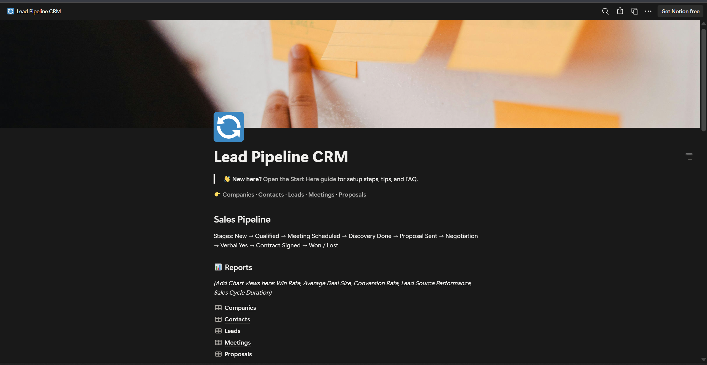Click table icon beside Proposals
Viewport: 707px width, 365px height.
pyautogui.click(x=218, y=354)
